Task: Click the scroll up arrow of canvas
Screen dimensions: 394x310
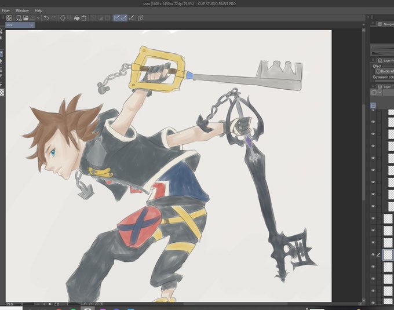Action: click(364, 30)
